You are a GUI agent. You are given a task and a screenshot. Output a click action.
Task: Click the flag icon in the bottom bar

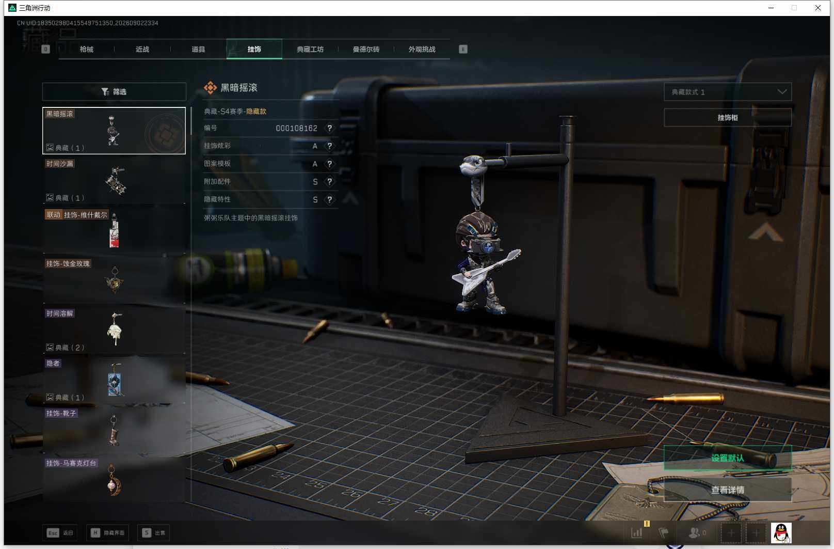(x=664, y=532)
